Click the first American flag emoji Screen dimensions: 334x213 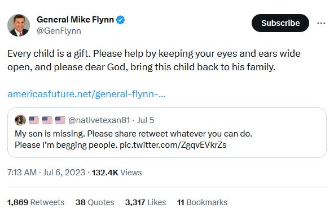tap(34, 120)
